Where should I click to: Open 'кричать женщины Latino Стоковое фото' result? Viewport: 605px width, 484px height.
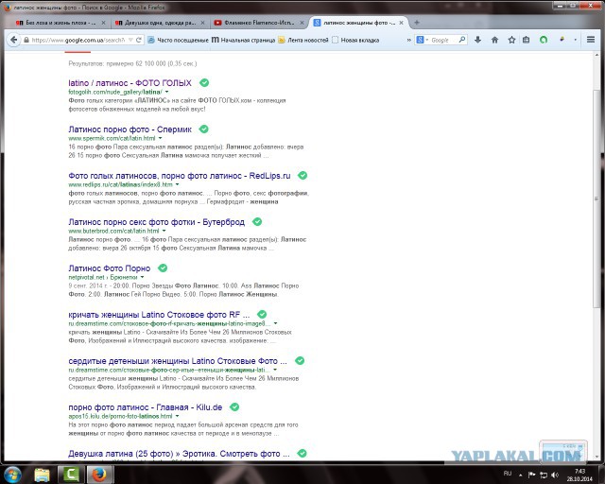click(x=159, y=315)
